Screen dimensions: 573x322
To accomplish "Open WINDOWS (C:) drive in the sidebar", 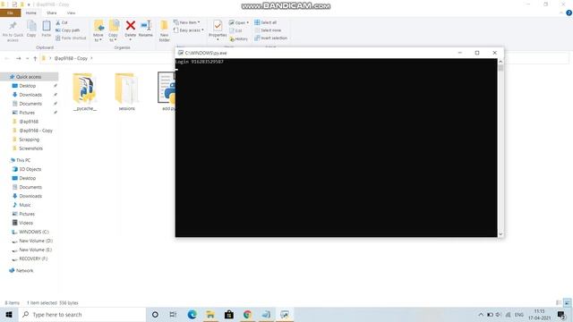I will [x=34, y=232].
